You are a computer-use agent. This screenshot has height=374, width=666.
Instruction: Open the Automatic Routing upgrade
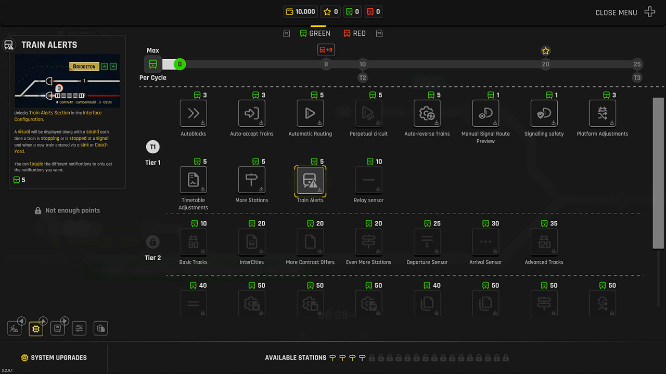coord(310,113)
